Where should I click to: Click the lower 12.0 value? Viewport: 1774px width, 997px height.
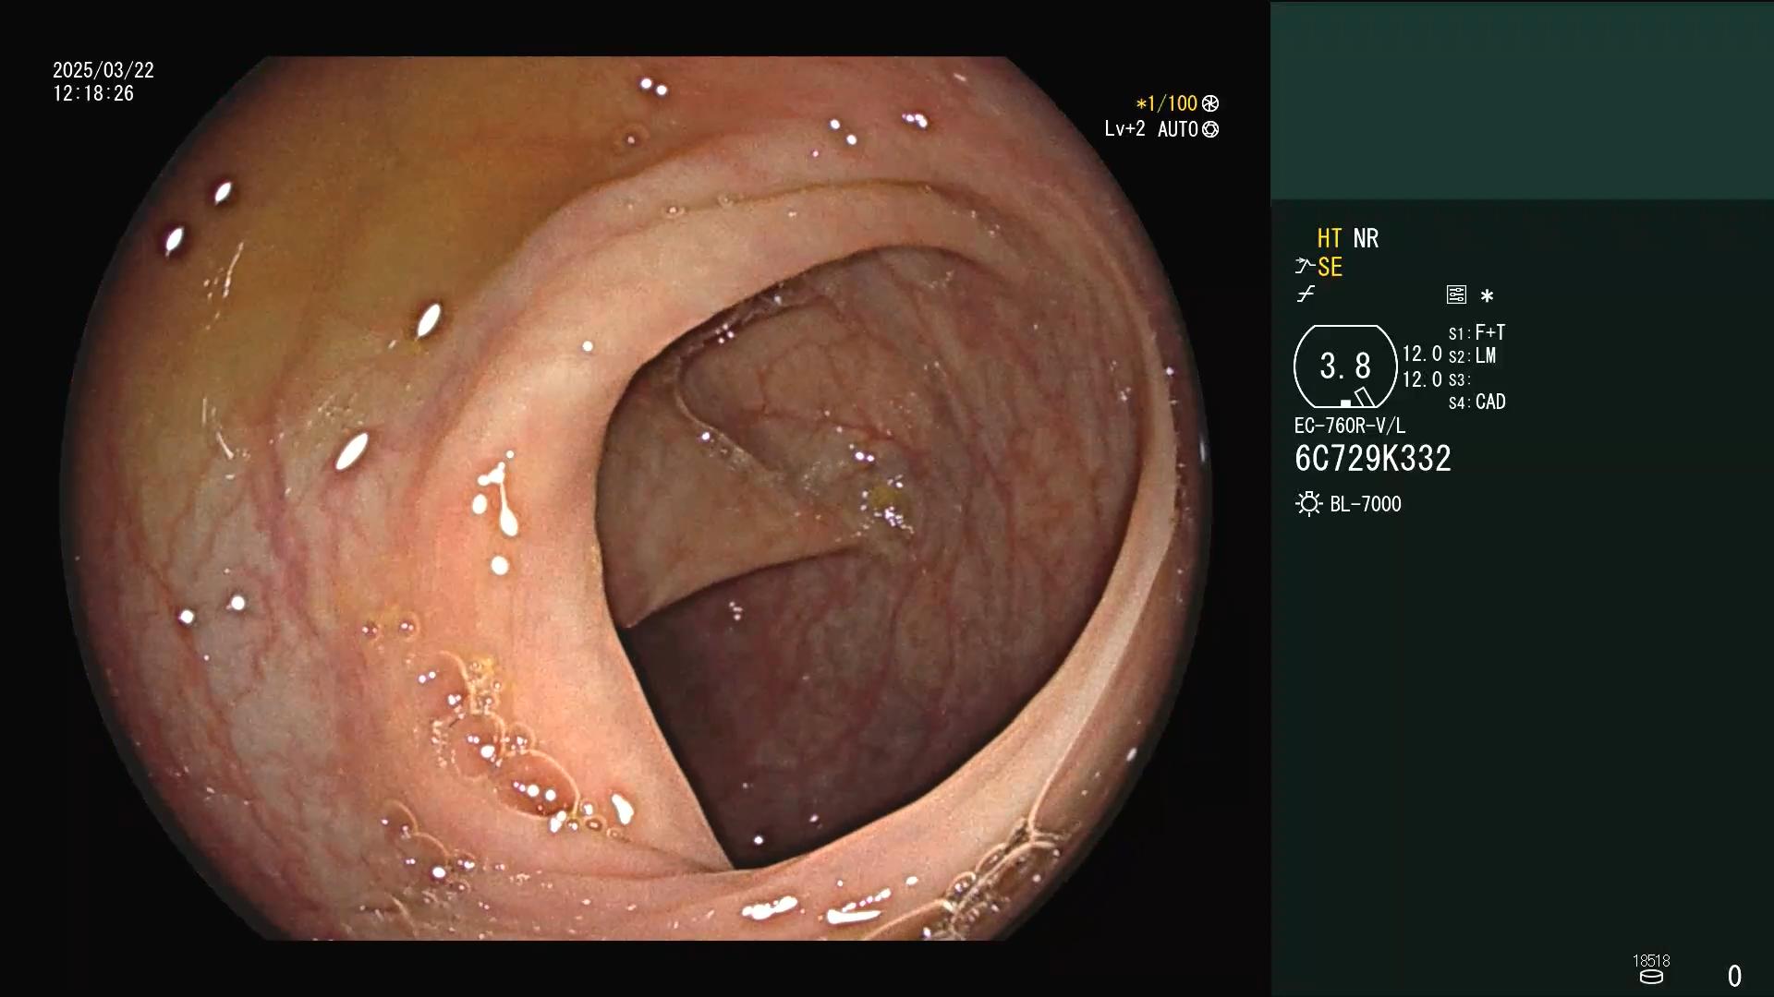(1422, 379)
